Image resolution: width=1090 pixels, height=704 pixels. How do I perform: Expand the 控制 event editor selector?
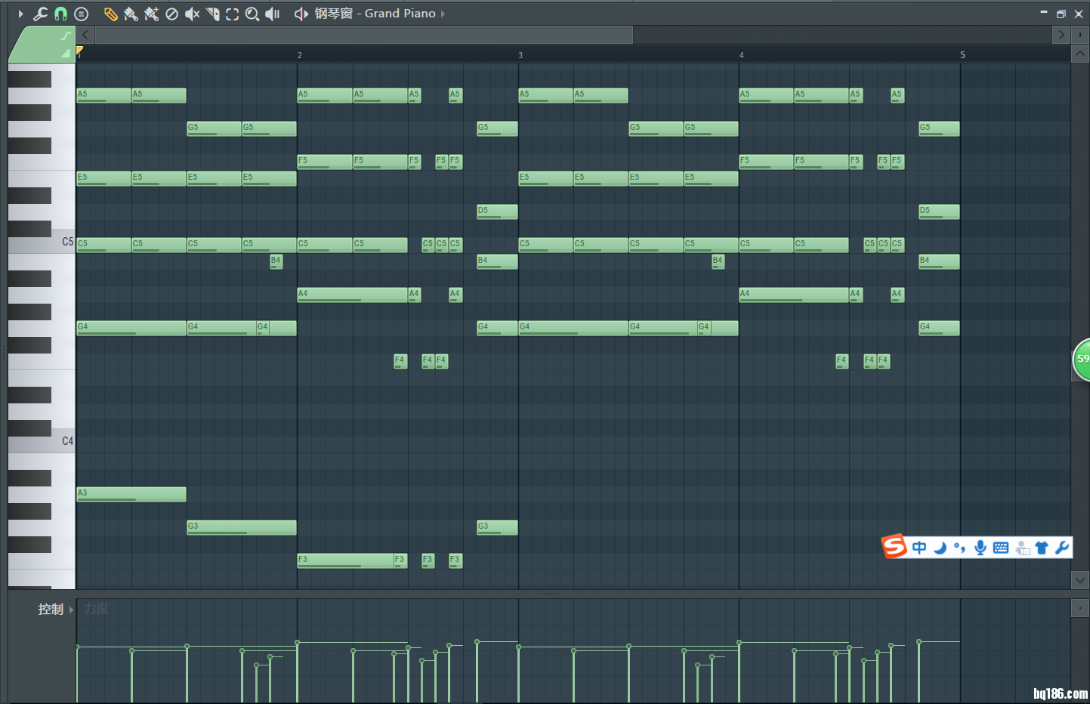point(72,610)
